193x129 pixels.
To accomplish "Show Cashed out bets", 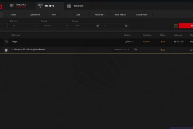I will click(x=35, y=14).
